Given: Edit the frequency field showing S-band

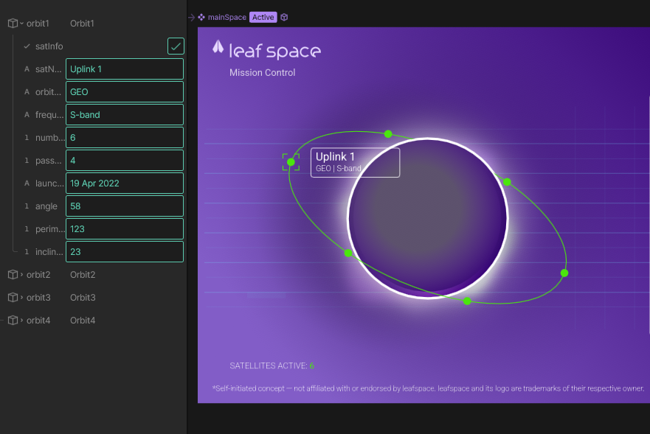Looking at the screenshot, I should (125, 115).
